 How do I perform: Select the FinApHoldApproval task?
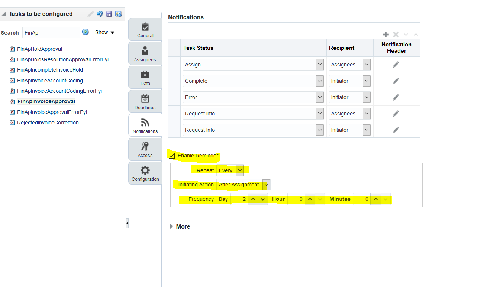click(39, 49)
